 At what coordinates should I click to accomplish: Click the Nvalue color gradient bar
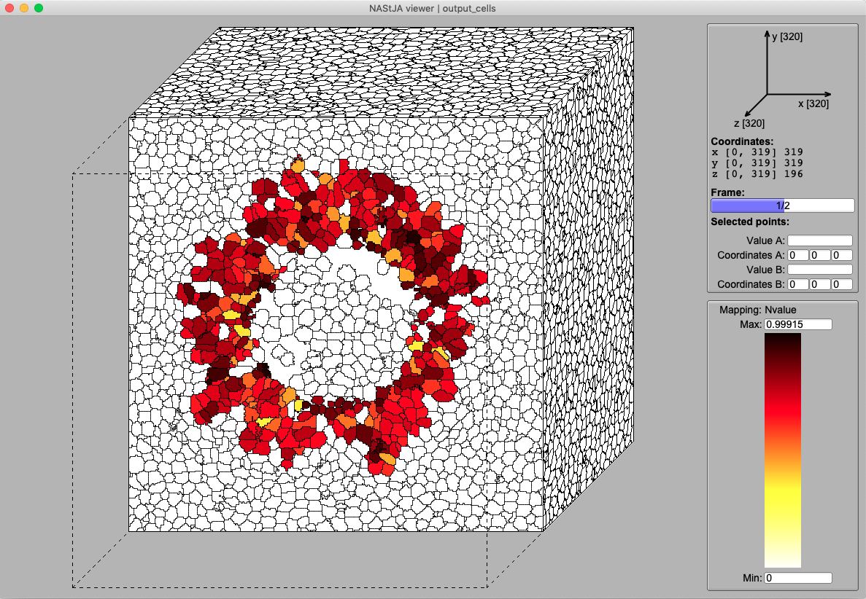[782, 450]
